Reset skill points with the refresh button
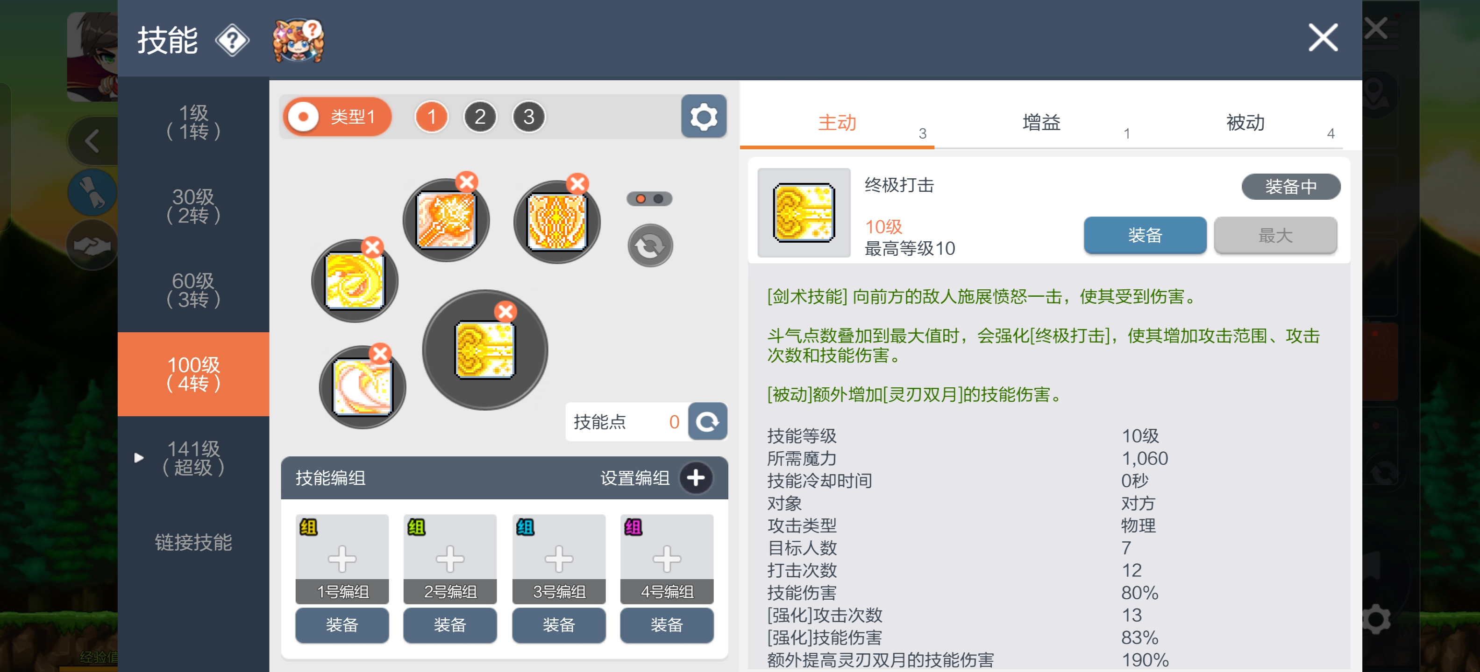Screen dimensions: 1480x672 point(707,422)
